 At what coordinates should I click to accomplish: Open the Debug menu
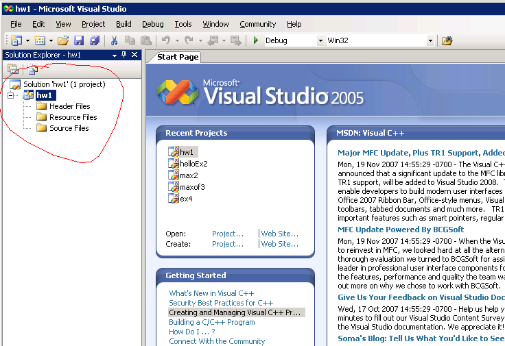[x=152, y=24]
